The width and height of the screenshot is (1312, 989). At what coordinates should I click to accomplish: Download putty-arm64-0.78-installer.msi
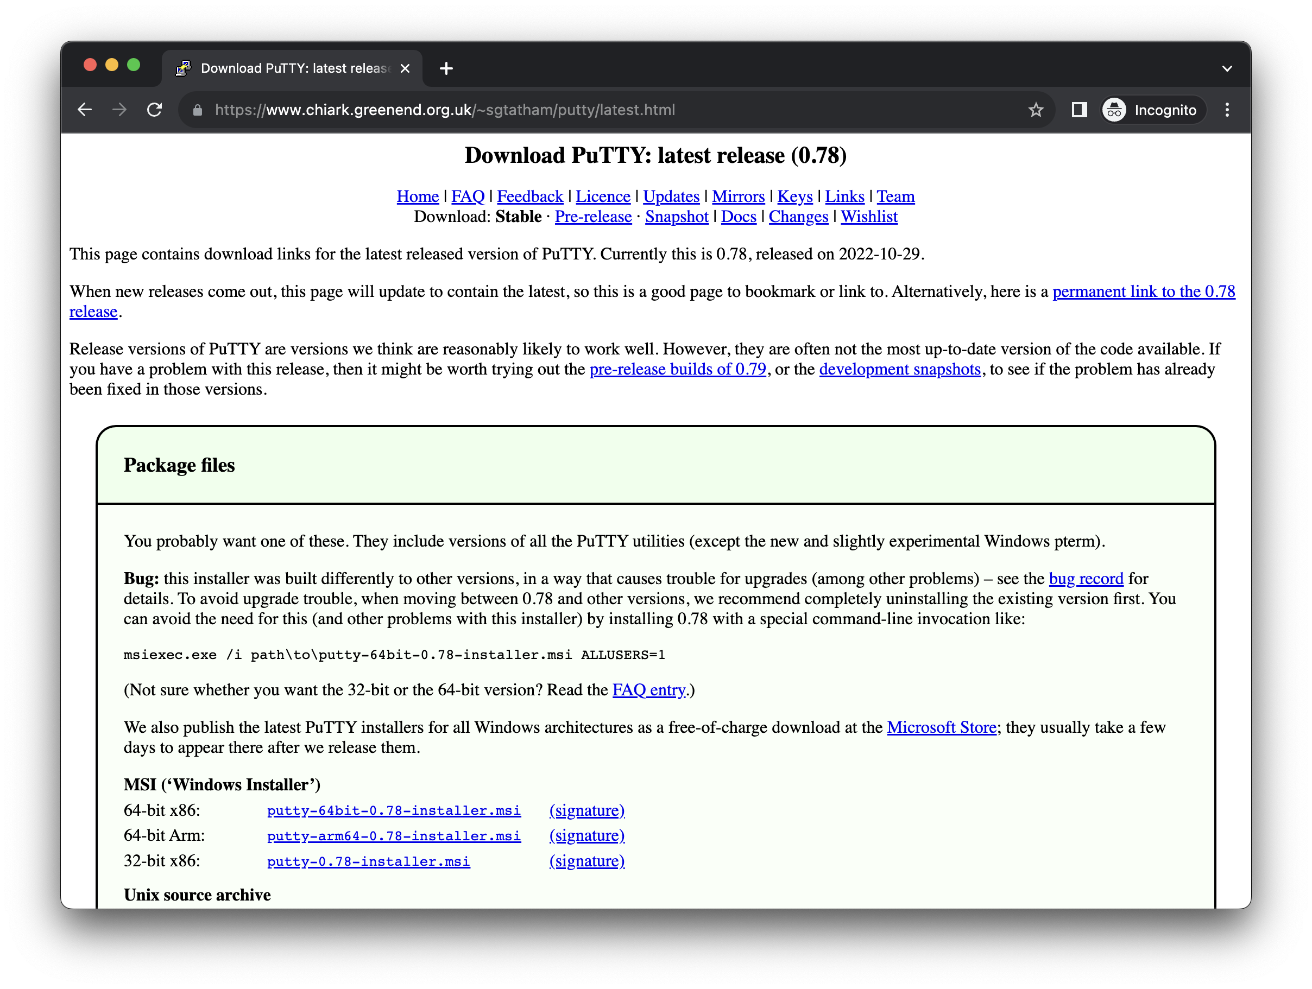coord(394,836)
